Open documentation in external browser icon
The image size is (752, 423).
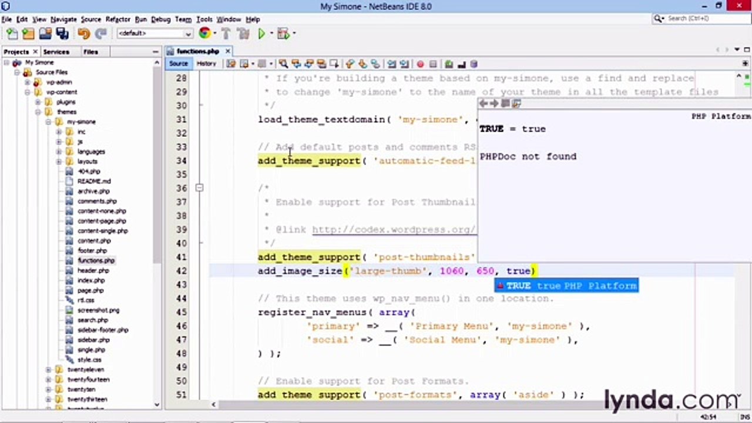[516, 103]
